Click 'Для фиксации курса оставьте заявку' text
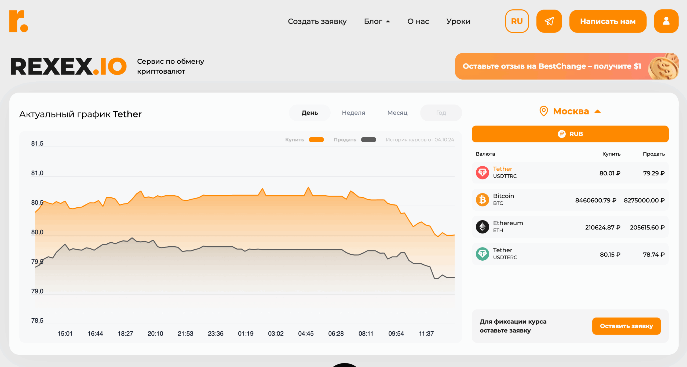The image size is (687, 367). tap(513, 326)
